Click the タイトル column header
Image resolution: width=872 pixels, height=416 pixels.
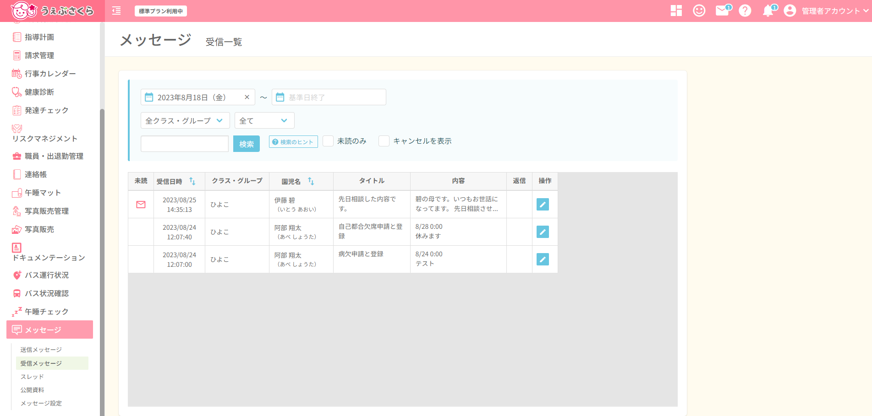tap(372, 181)
